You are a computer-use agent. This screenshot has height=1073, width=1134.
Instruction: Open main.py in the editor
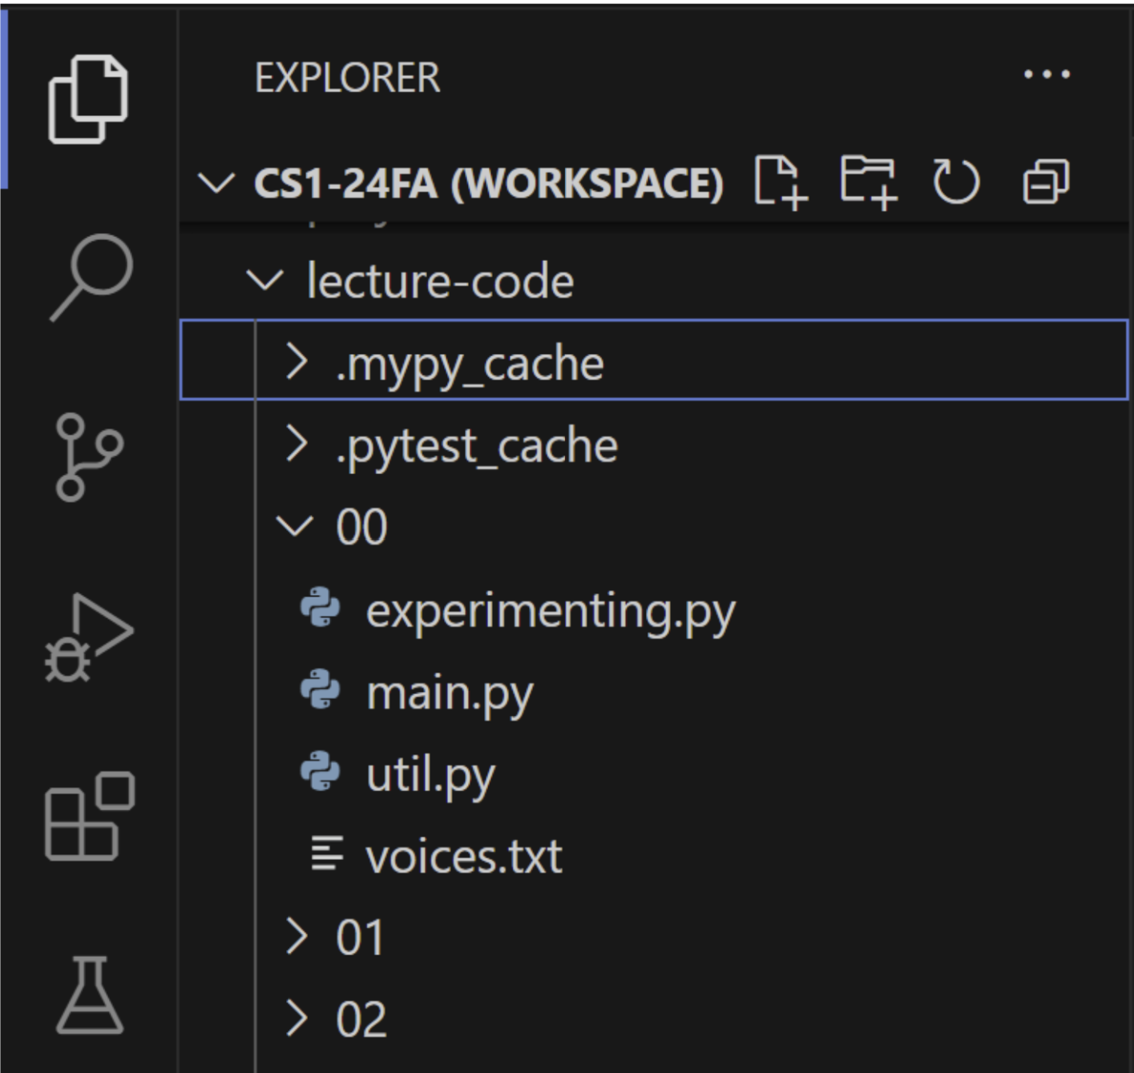tap(449, 693)
